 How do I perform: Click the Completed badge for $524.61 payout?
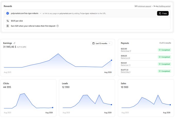(x=164, y=64)
